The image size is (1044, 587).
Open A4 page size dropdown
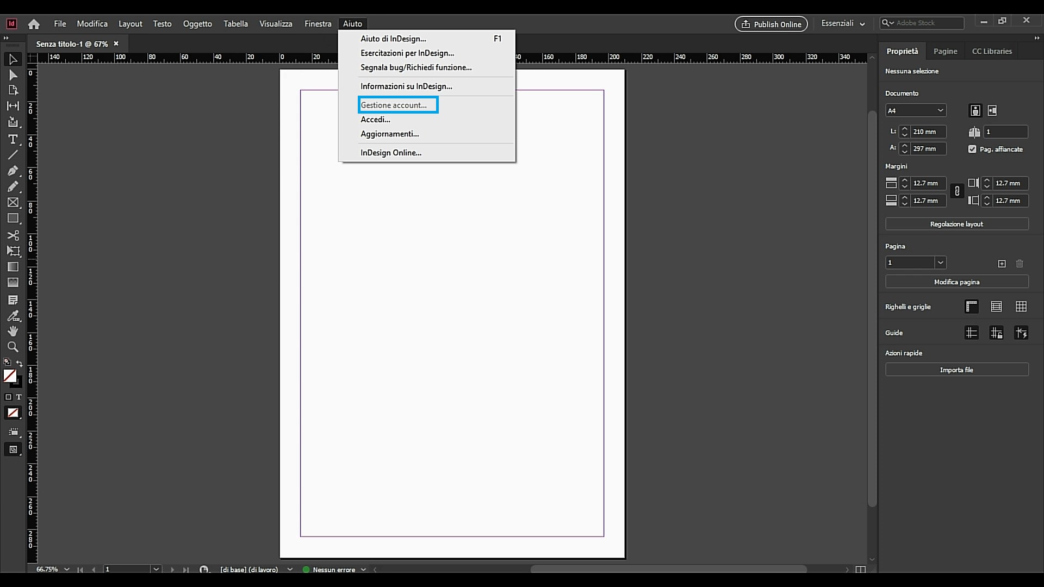click(940, 110)
